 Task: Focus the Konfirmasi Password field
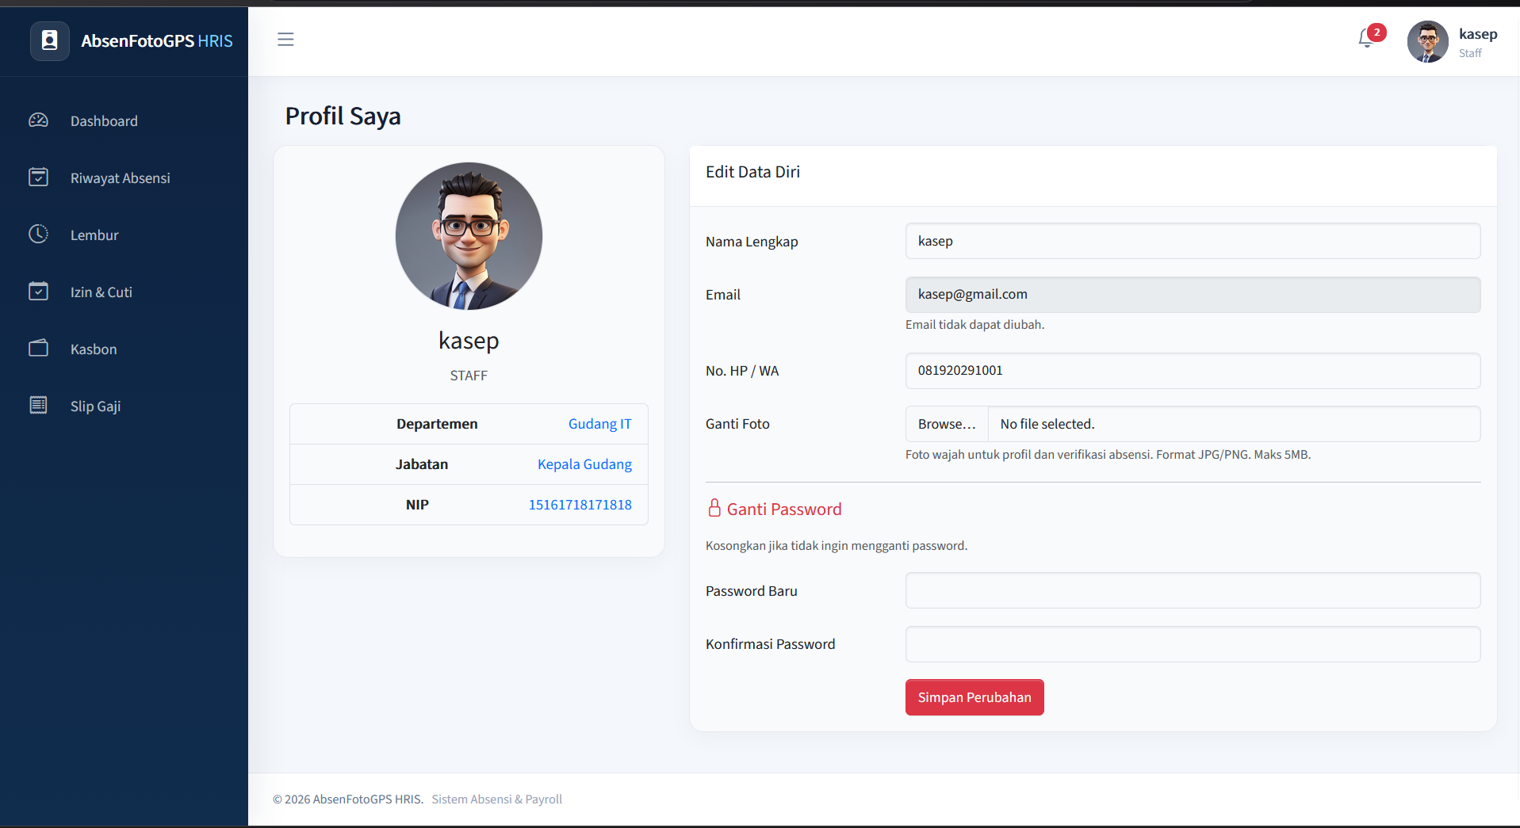coord(1193,644)
